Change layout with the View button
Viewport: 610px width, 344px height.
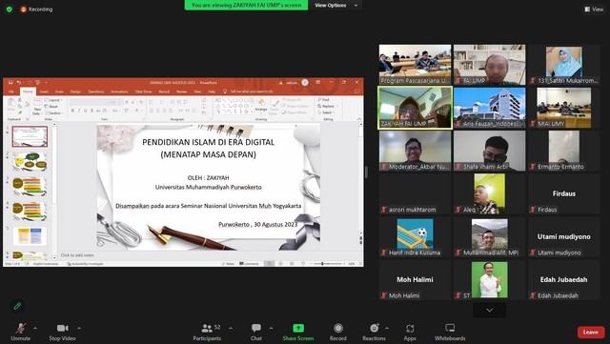point(594,9)
